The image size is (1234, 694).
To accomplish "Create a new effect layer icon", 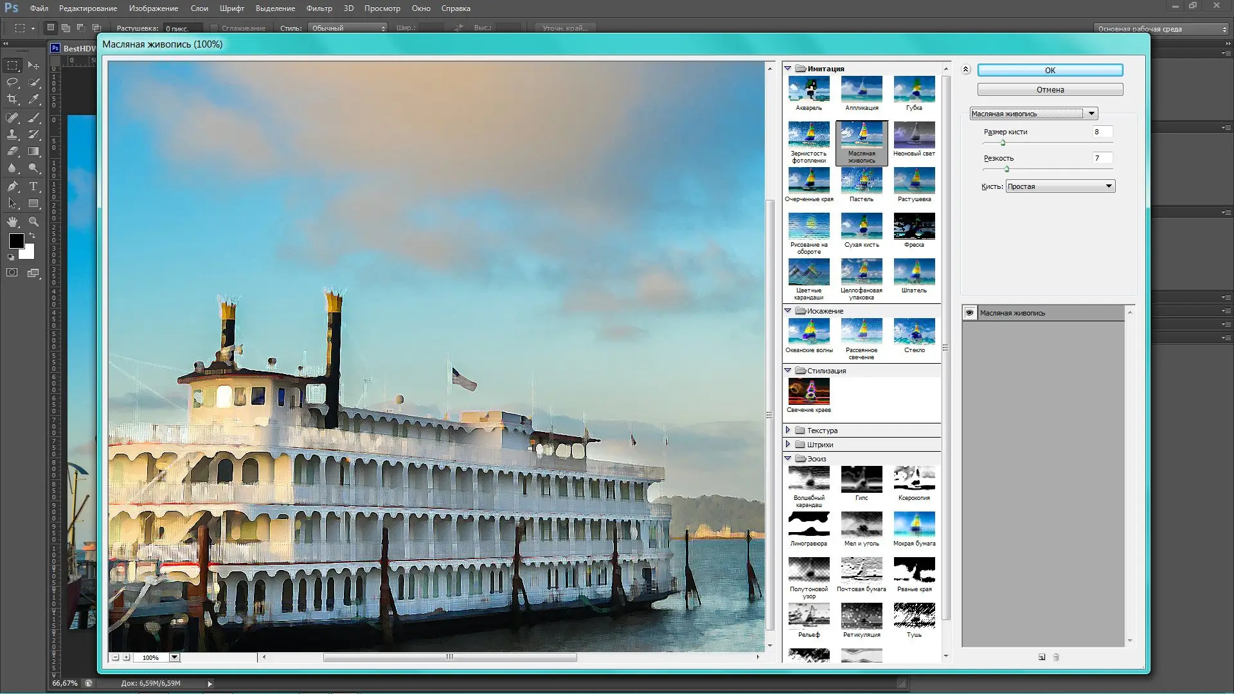I will coord(1041,657).
